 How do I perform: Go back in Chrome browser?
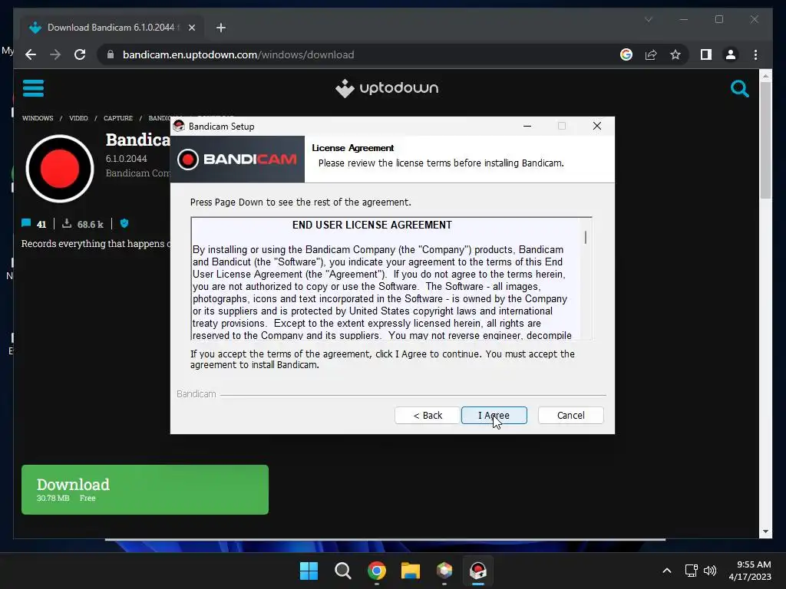click(x=31, y=54)
